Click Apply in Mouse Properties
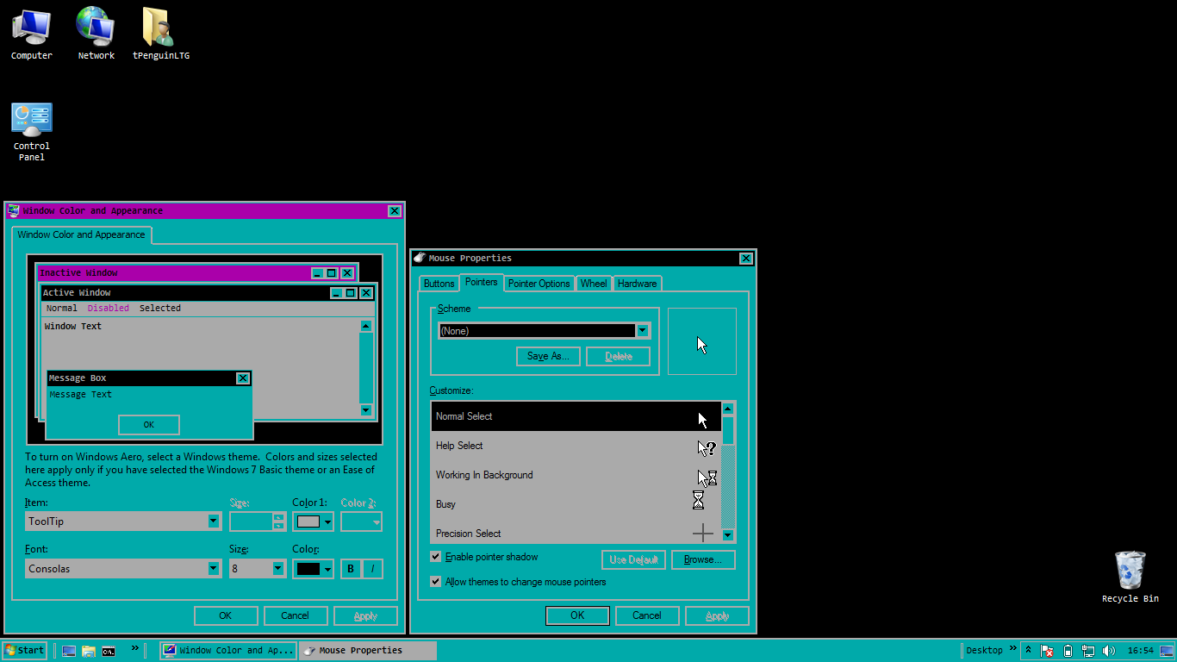 click(717, 615)
